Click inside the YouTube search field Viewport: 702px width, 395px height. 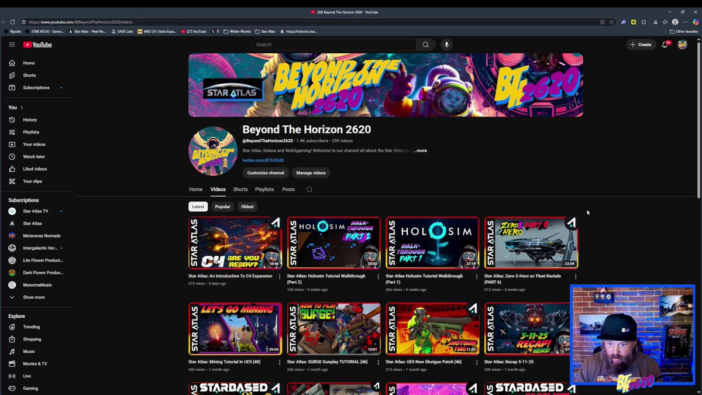coord(333,44)
